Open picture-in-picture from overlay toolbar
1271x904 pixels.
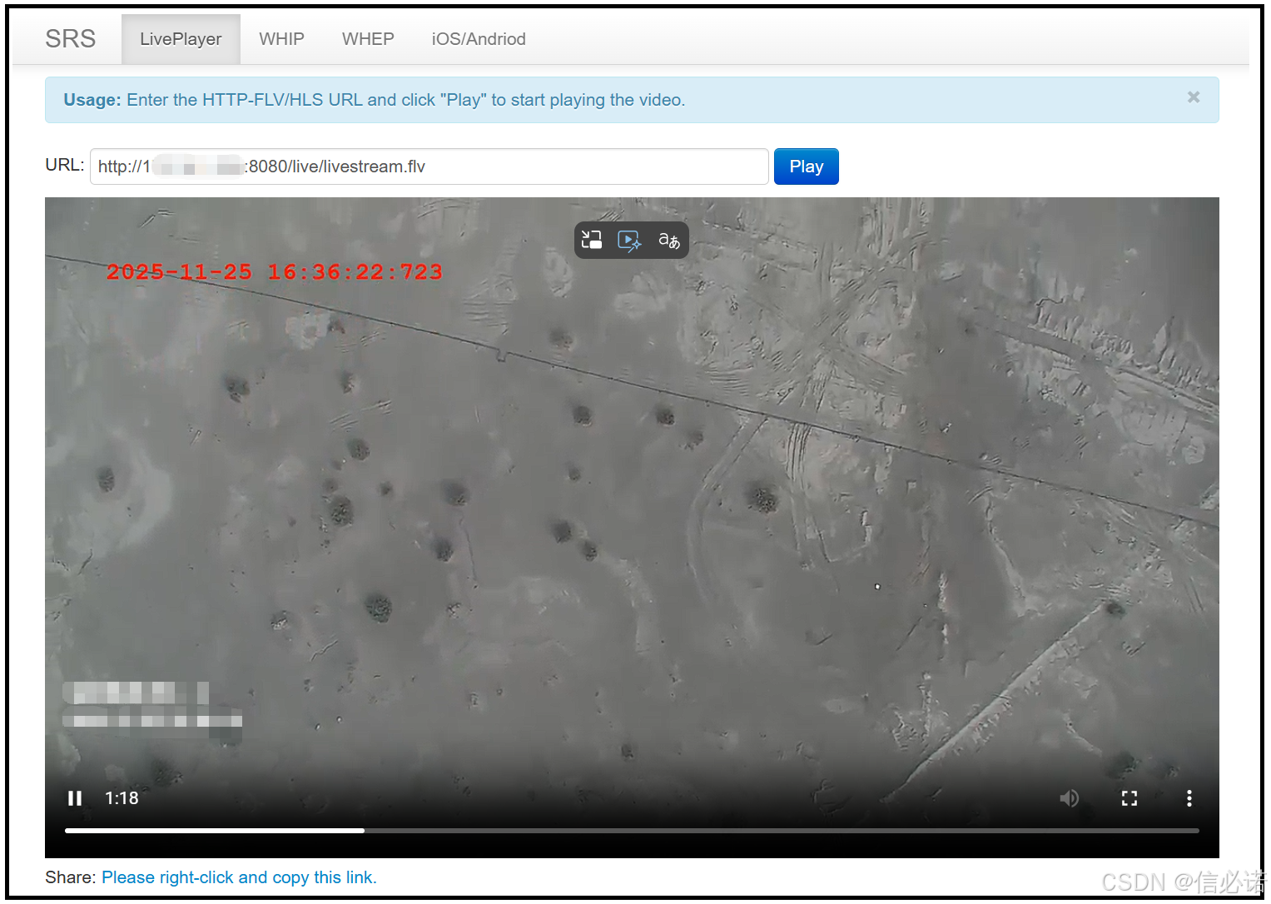point(592,241)
